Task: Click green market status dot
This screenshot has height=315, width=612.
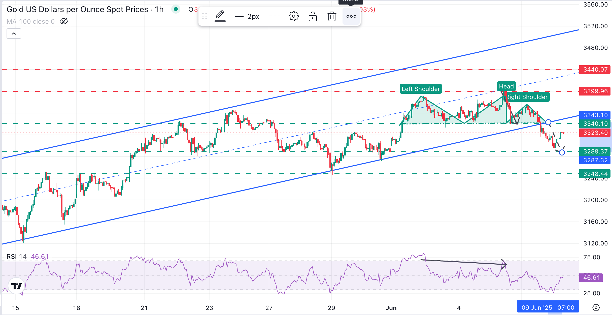Action: 176,9
